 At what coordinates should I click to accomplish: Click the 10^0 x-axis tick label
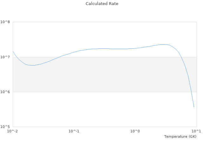point(135,131)
